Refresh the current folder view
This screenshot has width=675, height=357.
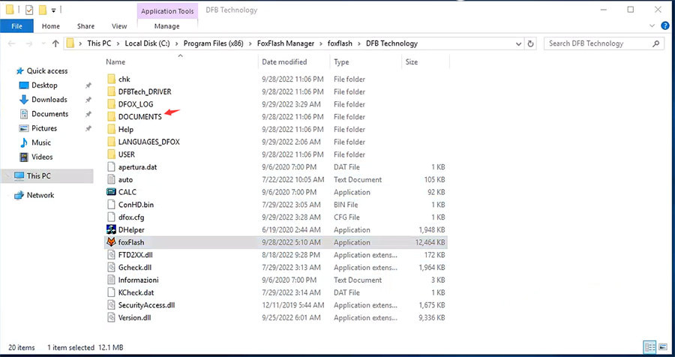[x=532, y=43]
